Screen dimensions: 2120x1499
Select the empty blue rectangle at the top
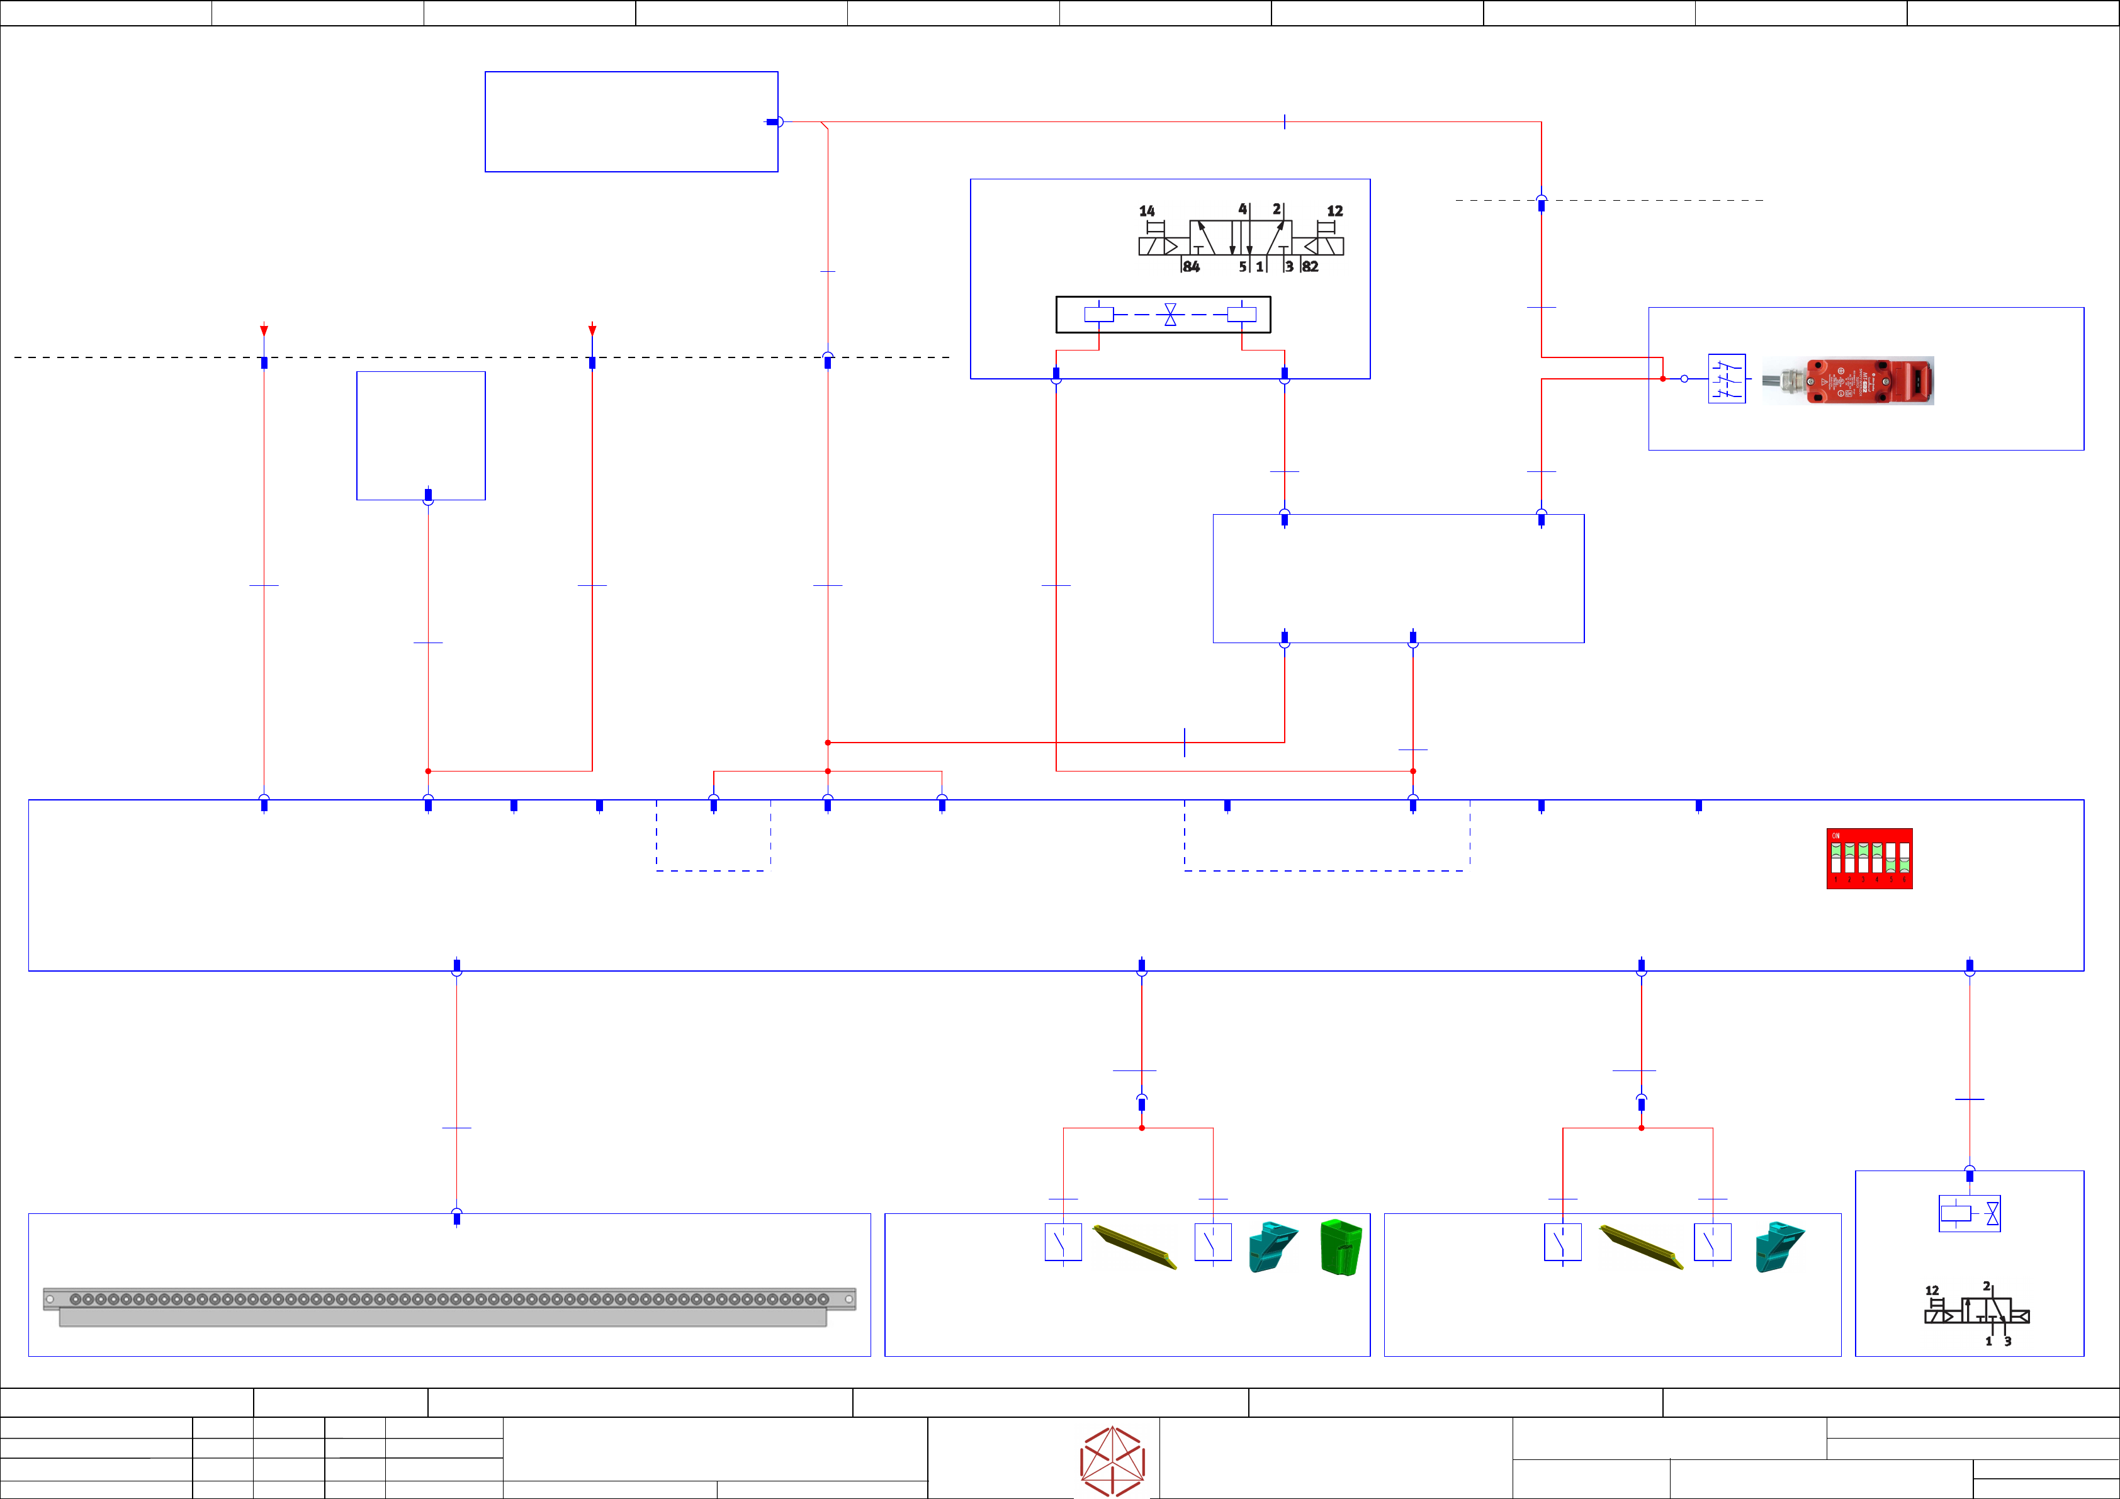click(x=631, y=122)
